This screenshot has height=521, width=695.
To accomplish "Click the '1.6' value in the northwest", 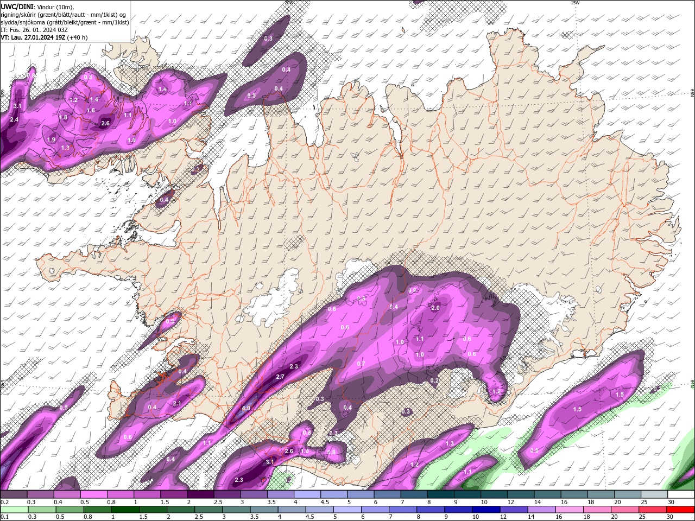I will click(91, 110).
